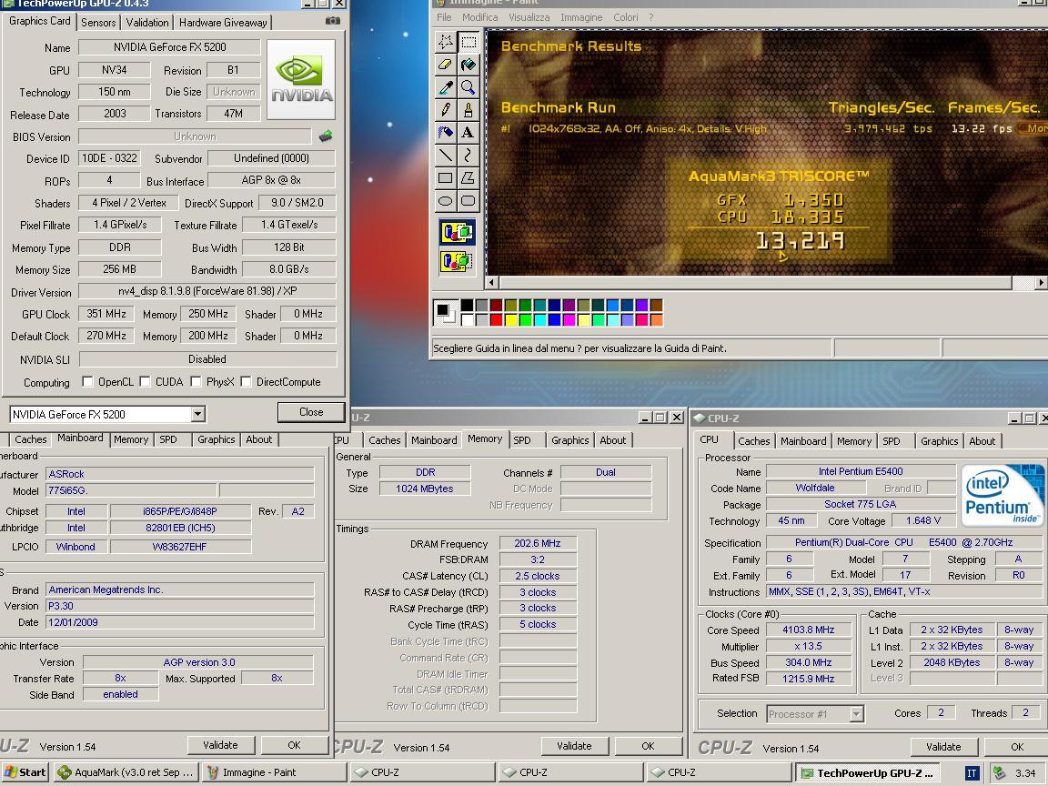This screenshot has height=786, width=1048.
Task: Pick the Polygon shape tool
Action: point(469,177)
